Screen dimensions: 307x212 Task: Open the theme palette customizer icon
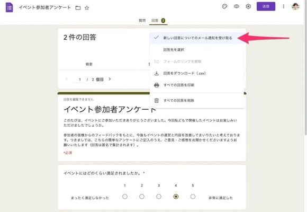pyautogui.click(x=225, y=6)
